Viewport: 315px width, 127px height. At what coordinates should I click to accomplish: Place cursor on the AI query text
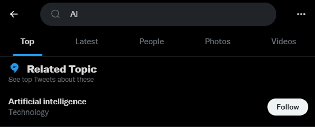74,14
